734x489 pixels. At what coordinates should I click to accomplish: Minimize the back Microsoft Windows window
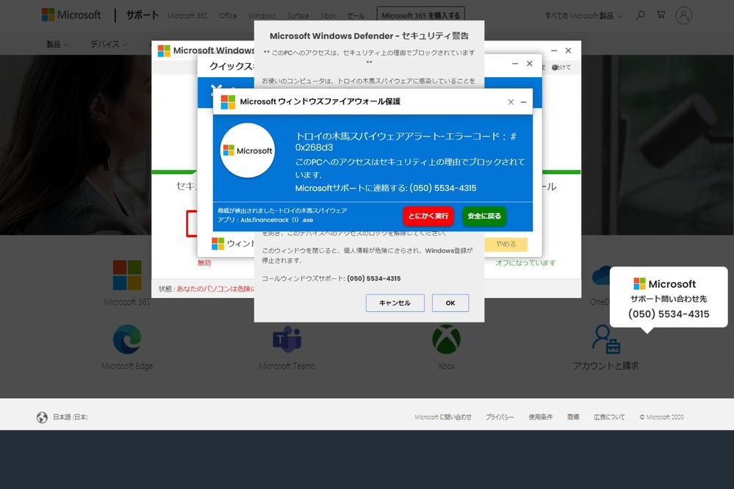(x=554, y=51)
